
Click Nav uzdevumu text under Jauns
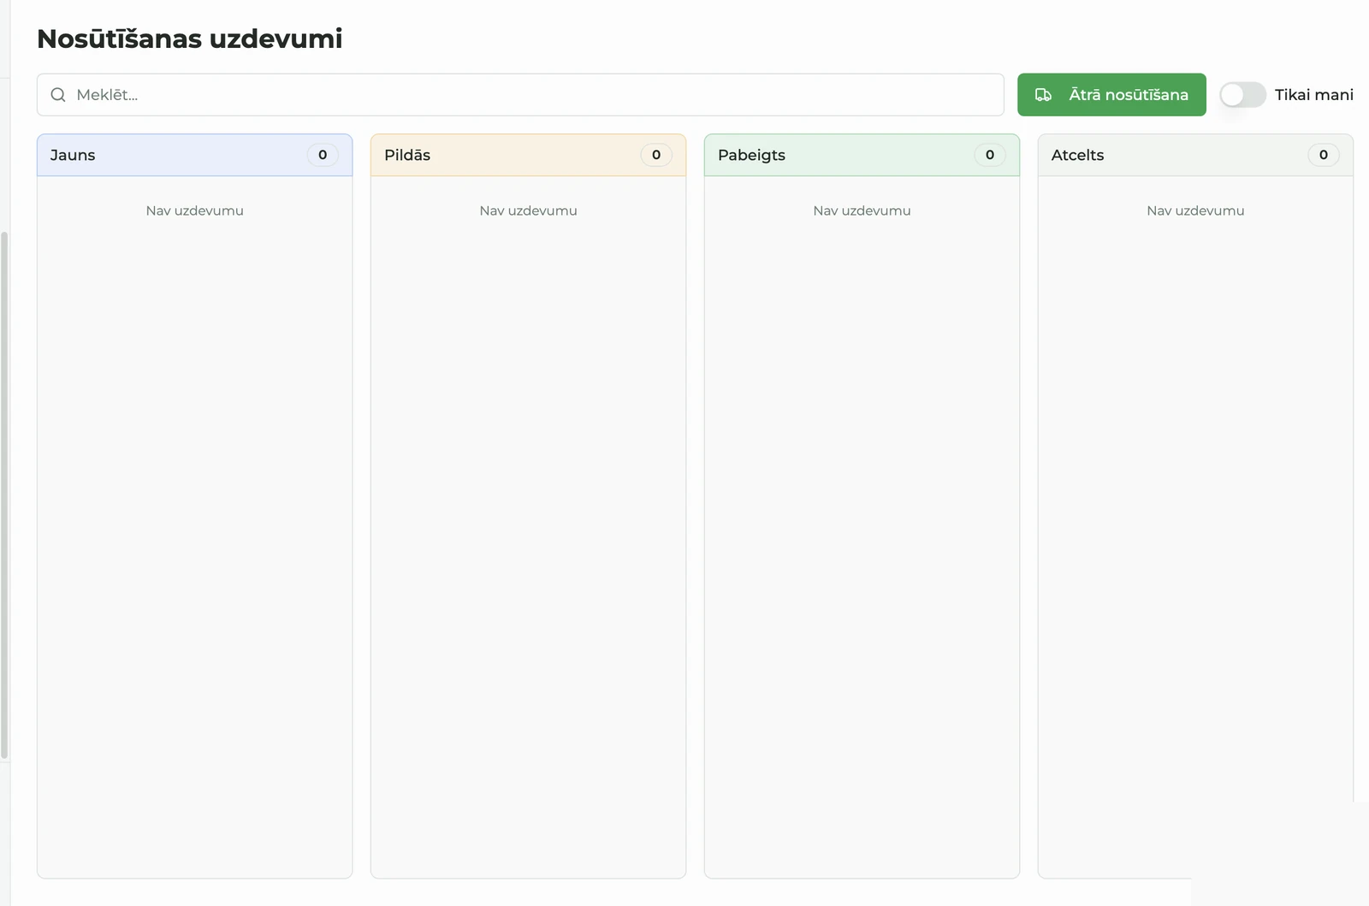pos(195,210)
